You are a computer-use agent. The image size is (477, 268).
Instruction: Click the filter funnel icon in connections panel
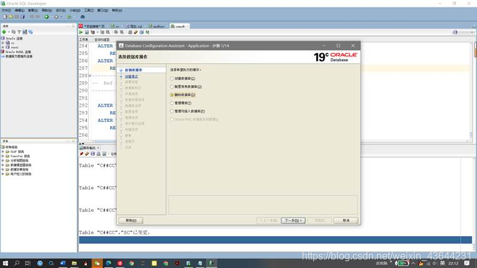[x=19, y=32]
